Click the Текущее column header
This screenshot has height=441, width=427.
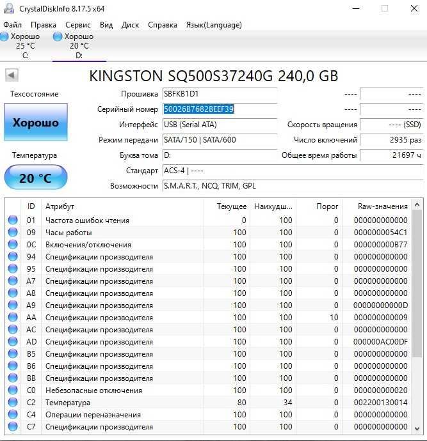[227, 206]
